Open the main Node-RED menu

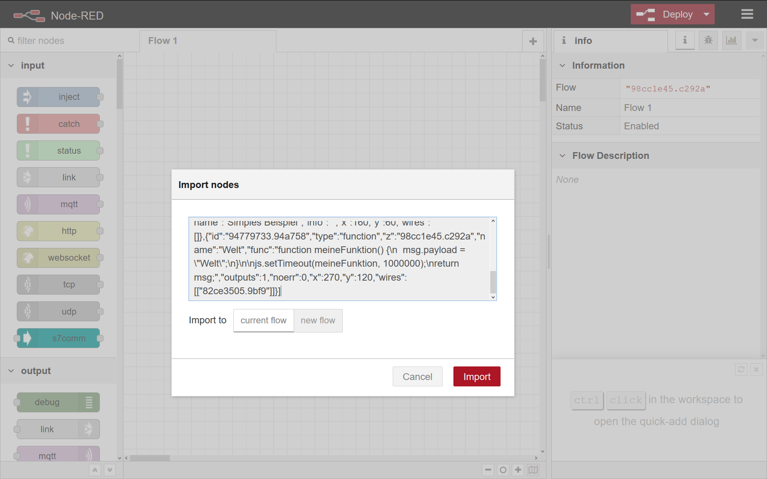(747, 14)
